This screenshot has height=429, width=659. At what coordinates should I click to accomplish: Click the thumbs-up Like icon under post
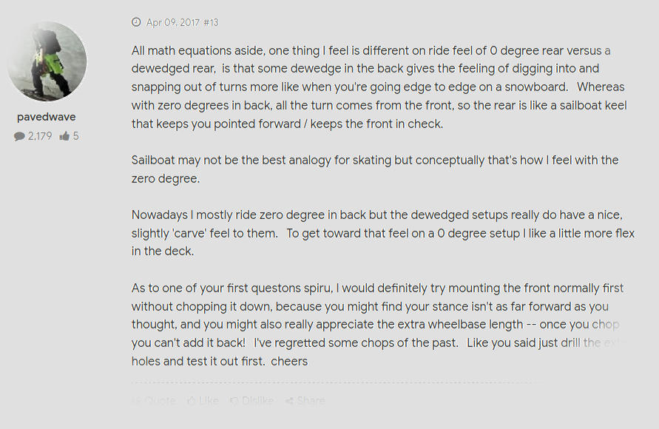pos(192,400)
